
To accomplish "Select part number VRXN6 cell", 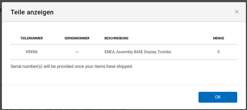I will [x=31, y=52].
